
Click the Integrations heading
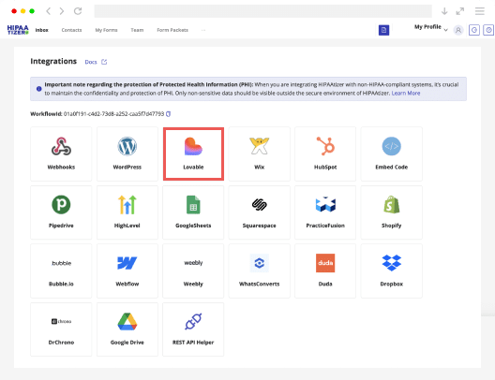[x=53, y=61]
